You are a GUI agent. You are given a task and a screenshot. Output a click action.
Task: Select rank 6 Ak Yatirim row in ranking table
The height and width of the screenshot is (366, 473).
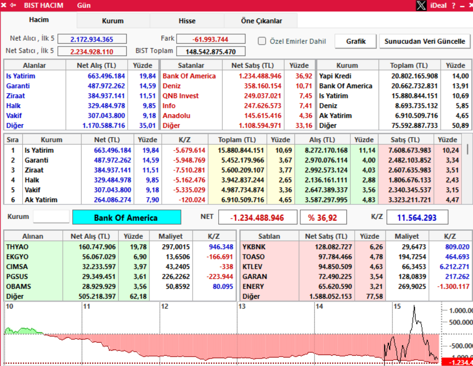(x=233, y=200)
